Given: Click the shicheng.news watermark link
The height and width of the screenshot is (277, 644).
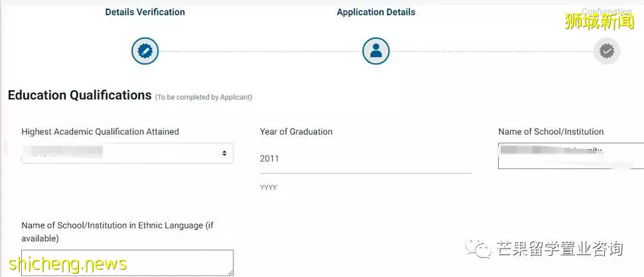Looking at the screenshot, I should click(68, 264).
